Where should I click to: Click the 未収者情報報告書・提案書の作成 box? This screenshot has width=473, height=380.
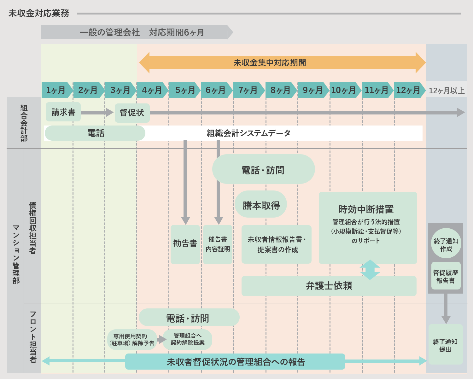pyautogui.click(x=277, y=244)
